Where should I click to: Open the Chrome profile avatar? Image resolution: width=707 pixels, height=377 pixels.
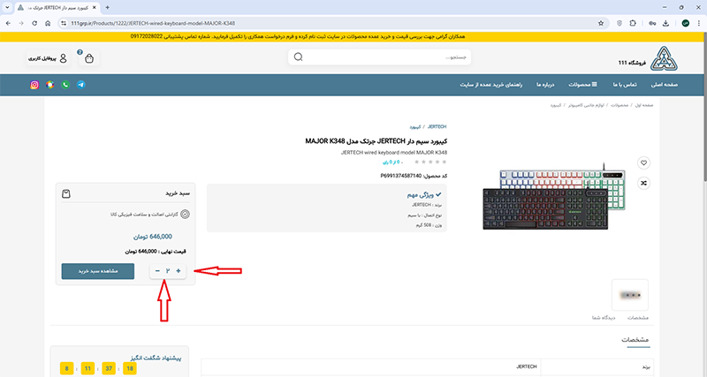686,24
